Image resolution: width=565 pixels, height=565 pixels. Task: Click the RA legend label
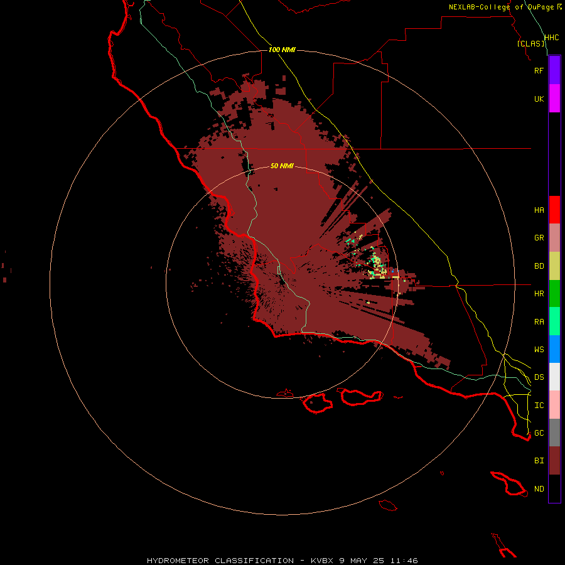[x=539, y=322]
